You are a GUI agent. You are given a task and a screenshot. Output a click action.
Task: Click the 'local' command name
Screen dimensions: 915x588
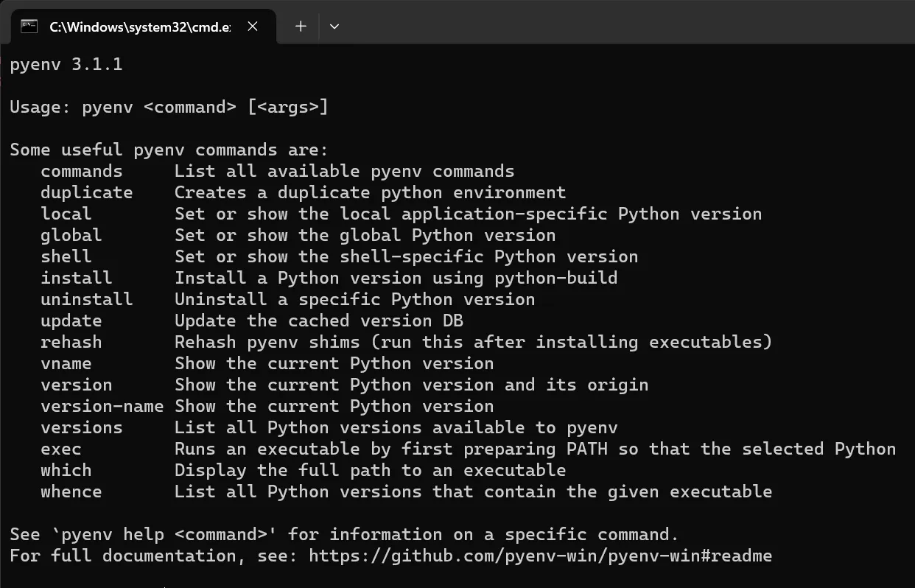pos(66,214)
